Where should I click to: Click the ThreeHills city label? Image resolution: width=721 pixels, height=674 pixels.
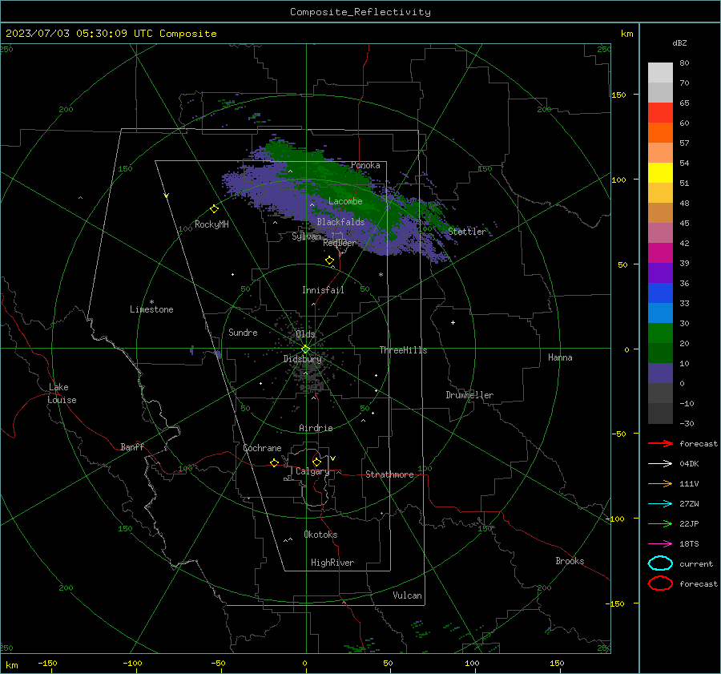(x=403, y=350)
